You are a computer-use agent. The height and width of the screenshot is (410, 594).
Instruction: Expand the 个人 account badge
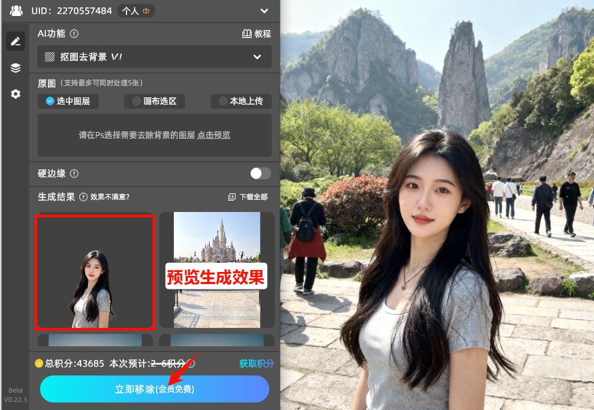pos(136,11)
